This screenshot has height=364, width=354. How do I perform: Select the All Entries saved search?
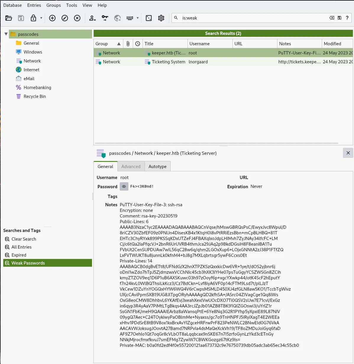point(21,247)
